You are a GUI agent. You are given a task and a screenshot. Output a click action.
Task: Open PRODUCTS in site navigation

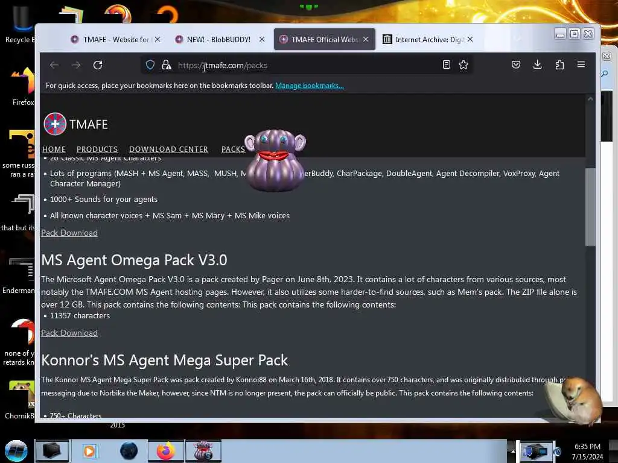tap(97, 150)
